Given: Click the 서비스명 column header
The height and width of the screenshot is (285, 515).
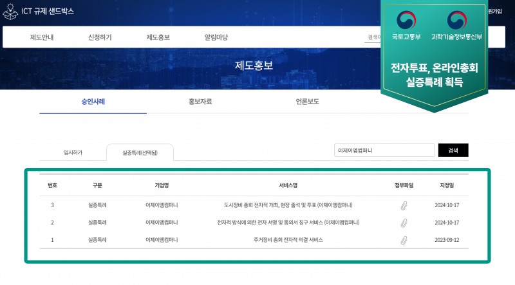Looking at the screenshot, I should coord(288,185).
